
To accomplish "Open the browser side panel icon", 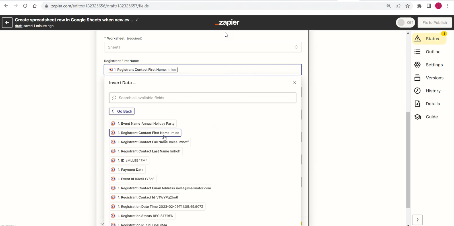I will coord(429,6).
